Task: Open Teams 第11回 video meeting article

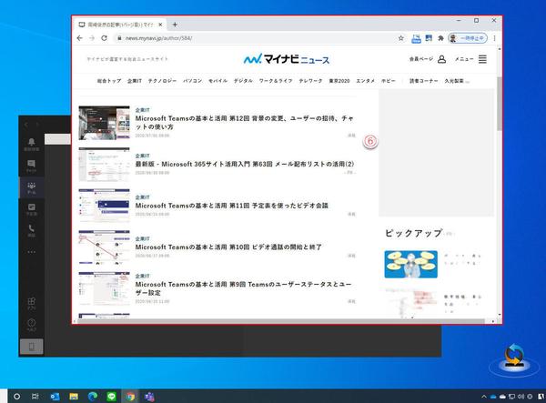Action: coord(231,206)
